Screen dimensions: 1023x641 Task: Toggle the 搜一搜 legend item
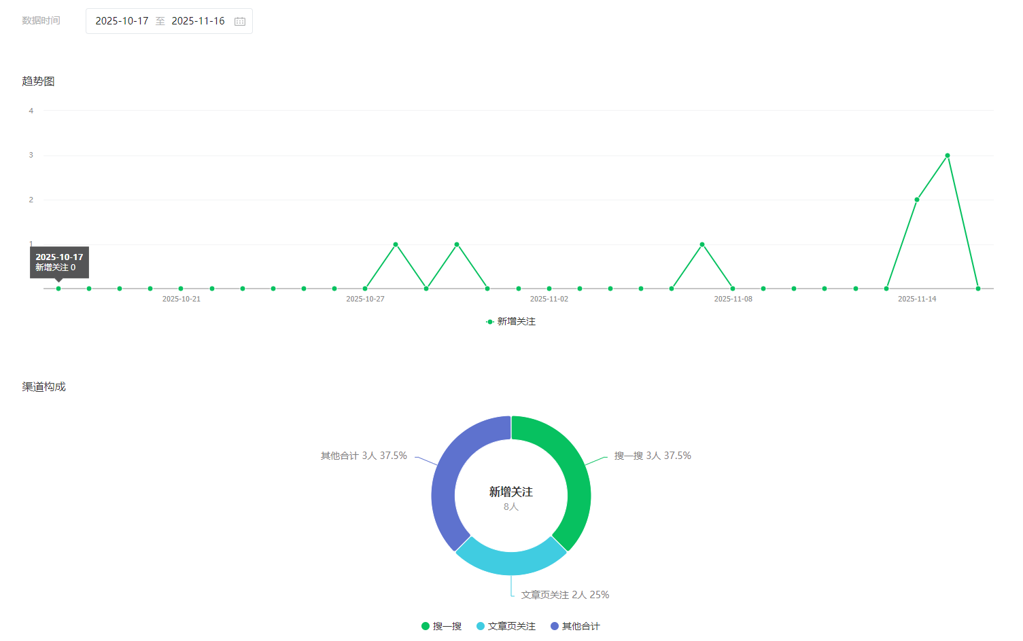coord(442,626)
